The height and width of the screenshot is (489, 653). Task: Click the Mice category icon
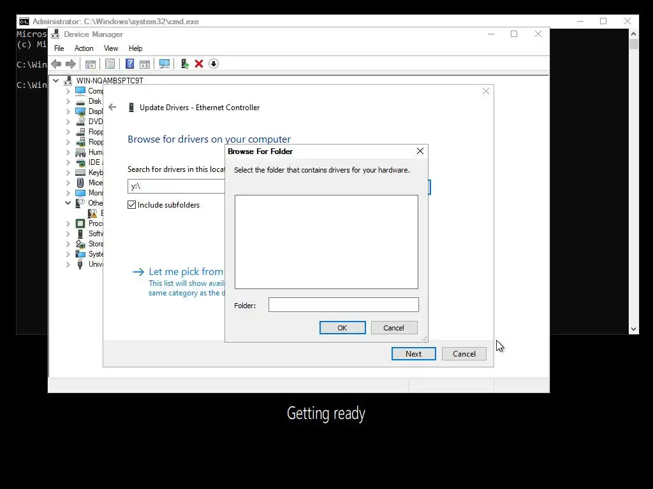coord(80,183)
